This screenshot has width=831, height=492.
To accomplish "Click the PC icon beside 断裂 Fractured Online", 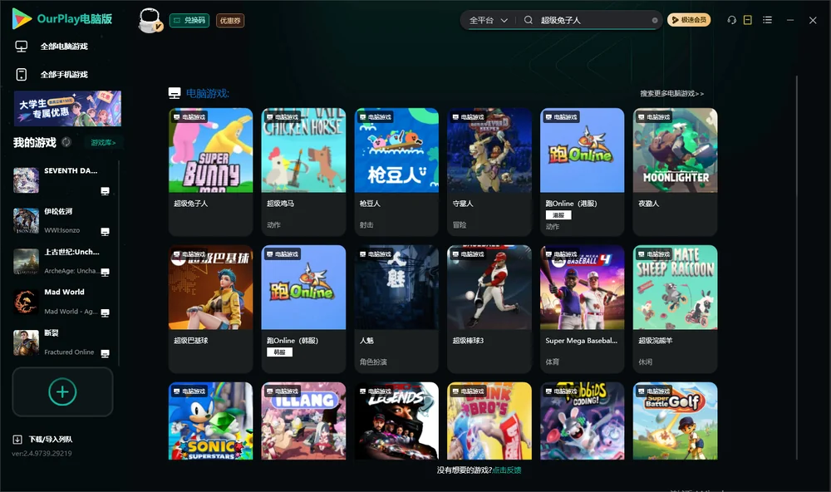I will (105, 354).
